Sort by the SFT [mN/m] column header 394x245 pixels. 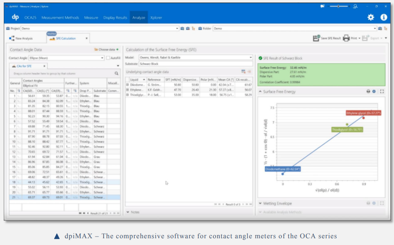[173, 80]
